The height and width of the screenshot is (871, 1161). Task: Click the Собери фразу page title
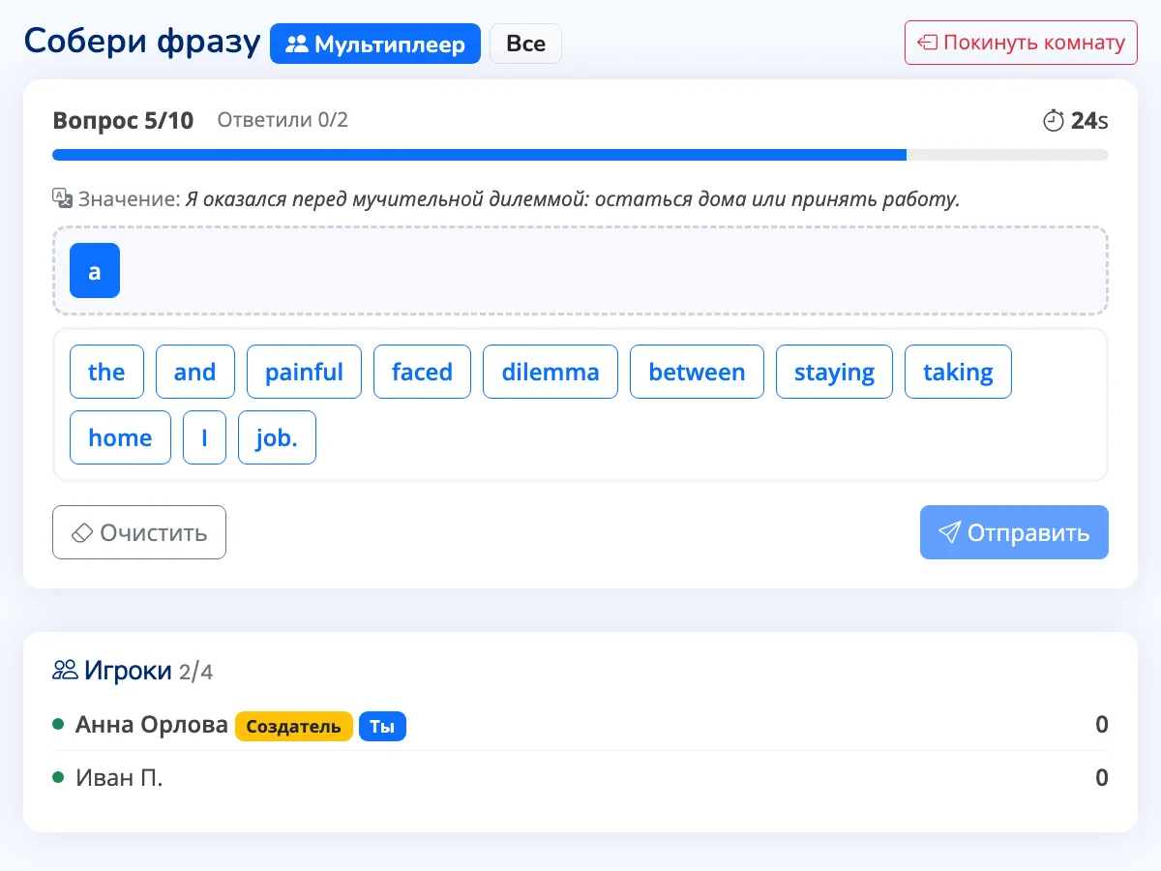click(x=142, y=43)
